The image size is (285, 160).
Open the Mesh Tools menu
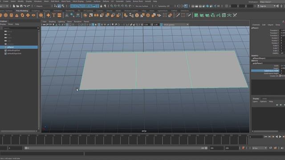(x=66, y=1)
